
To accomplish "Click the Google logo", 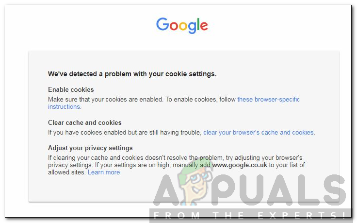I will click(182, 25).
